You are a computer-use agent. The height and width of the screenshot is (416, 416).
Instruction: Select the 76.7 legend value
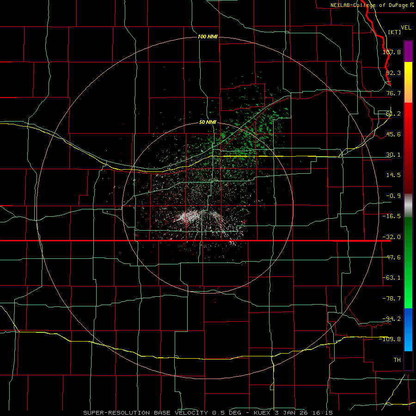(x=393, y=93)
